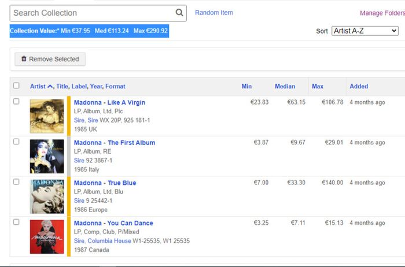Sort by the Title column header
This screenshot has height=267, width=405.
(x=62, y=87)
